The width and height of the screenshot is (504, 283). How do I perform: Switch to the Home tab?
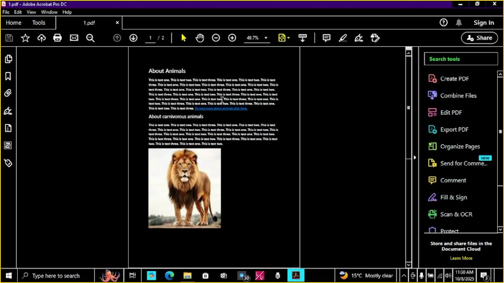click(x=13, y=23)
